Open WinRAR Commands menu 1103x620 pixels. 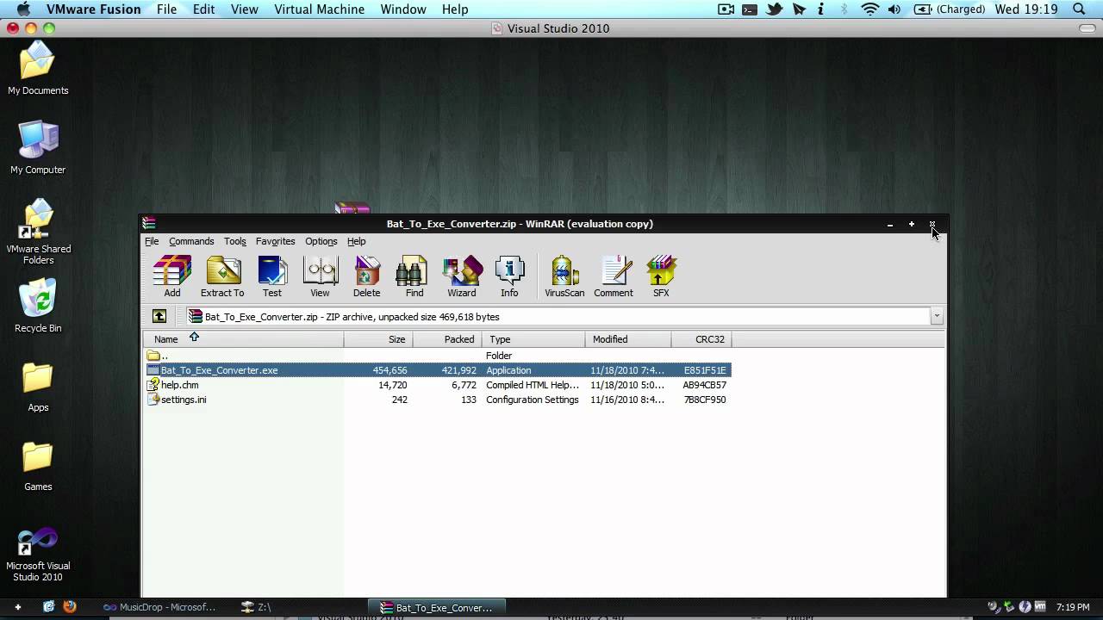click(x=191, y=241)
